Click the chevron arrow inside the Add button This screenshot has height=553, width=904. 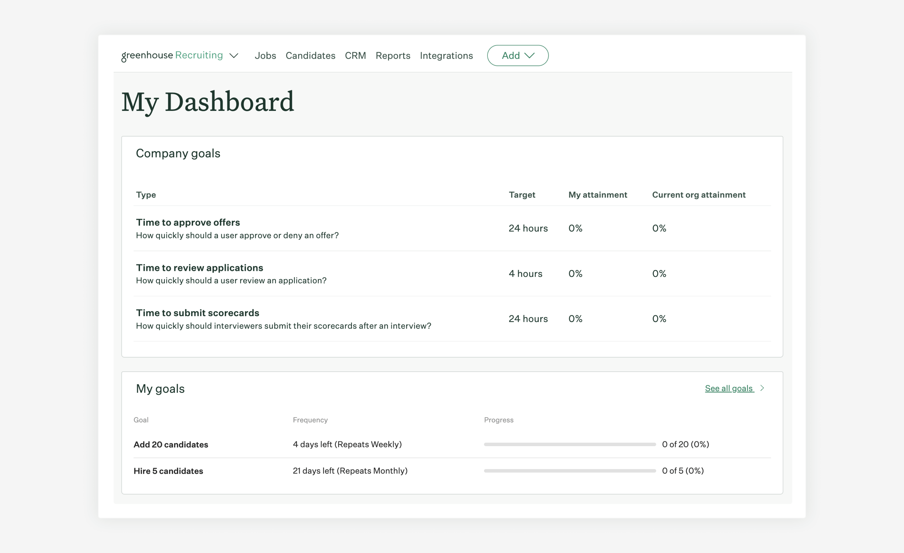pyautogui.click(x=530, y=56)
